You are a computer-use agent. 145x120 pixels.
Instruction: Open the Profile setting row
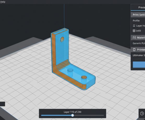[138, 21]
